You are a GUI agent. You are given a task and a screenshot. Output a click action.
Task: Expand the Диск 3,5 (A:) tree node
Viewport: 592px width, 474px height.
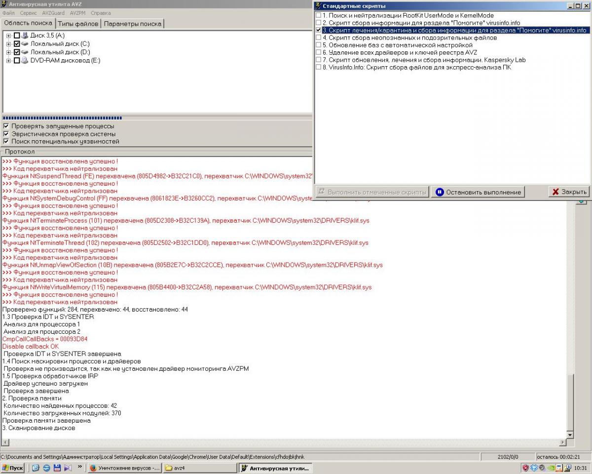click(x=8, y=36)
